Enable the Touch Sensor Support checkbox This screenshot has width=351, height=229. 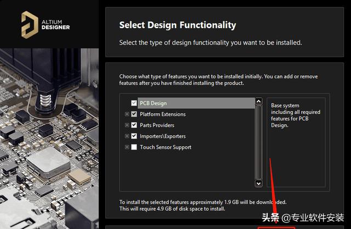pos(134,147)
